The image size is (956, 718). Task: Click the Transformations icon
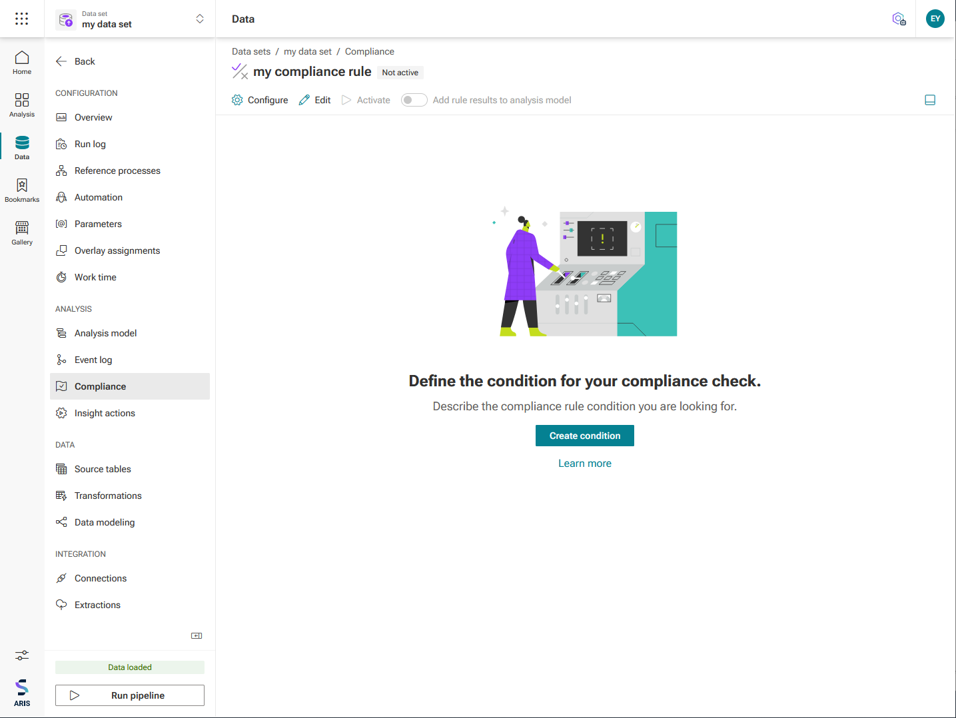point(61,496)
